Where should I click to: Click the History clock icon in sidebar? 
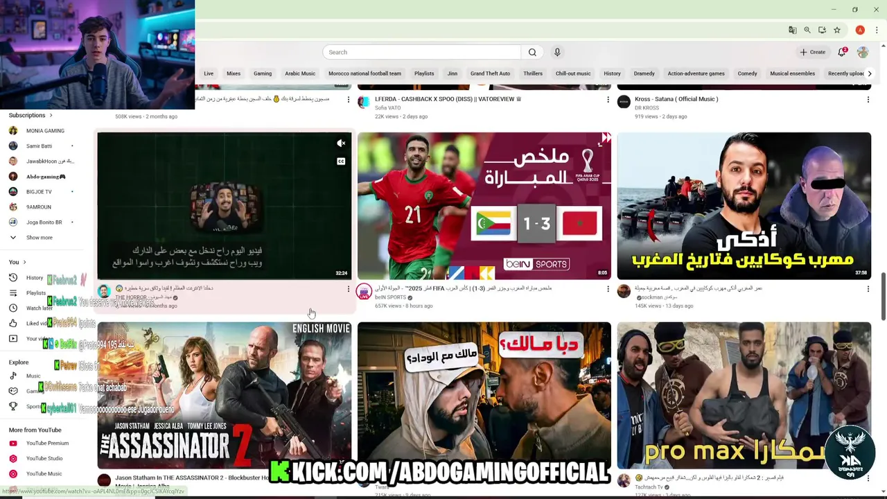coord(13,278)
